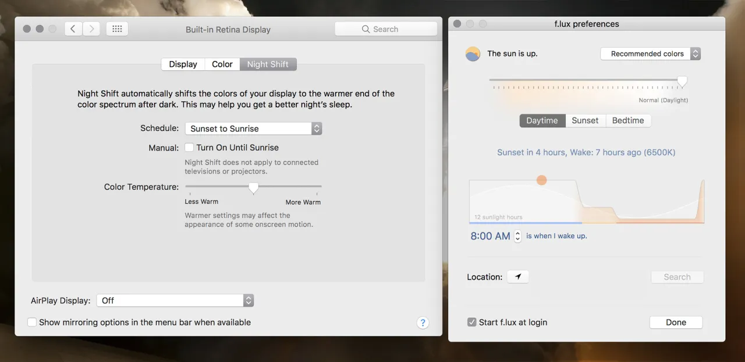
Task: Click the help question mark icon
Action: pyautogui.click(x=423, y=322)
